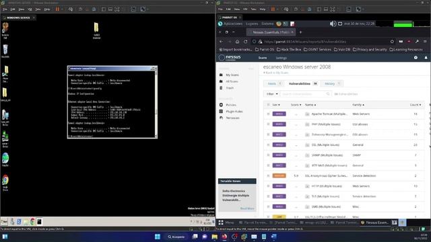Select the Apache Tomcat row checkbox
431x242 pixels.
tap(268, 114)
